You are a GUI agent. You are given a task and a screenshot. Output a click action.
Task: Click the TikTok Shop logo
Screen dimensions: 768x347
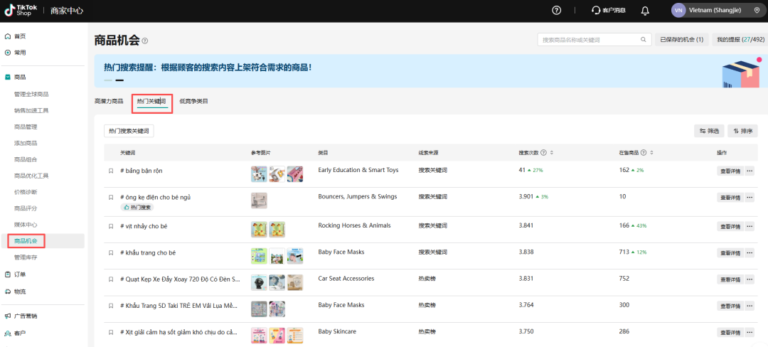click(19, 10)
